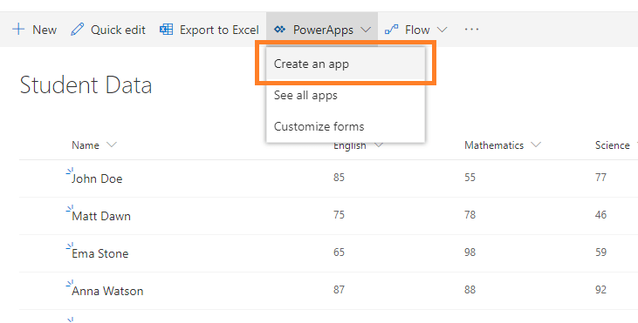Screen dimensions: 638x323
Task: Click the Mathematics column header
Action: (x=494, y=145)
